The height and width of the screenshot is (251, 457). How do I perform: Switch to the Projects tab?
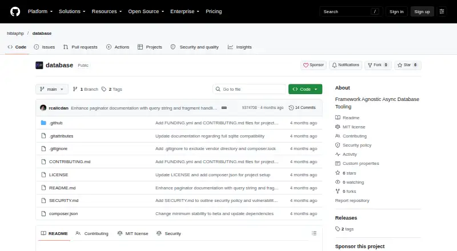pos(150,47)
